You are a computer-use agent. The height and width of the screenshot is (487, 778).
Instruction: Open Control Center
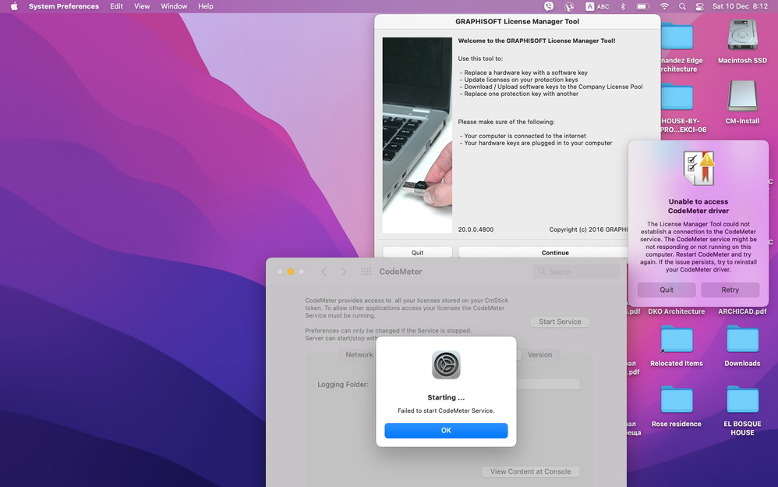click(x=699, y=6)
